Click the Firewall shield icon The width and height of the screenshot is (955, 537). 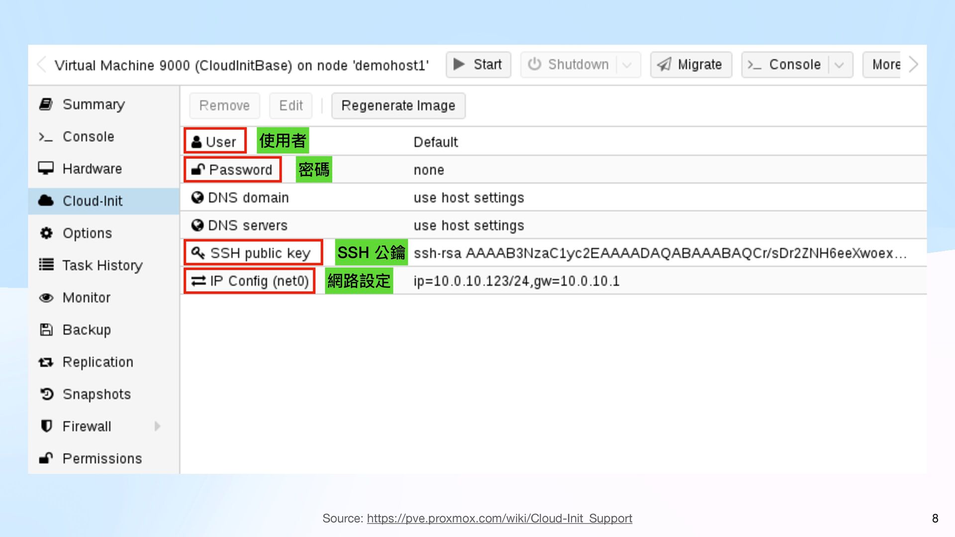[x=46, y=426]
